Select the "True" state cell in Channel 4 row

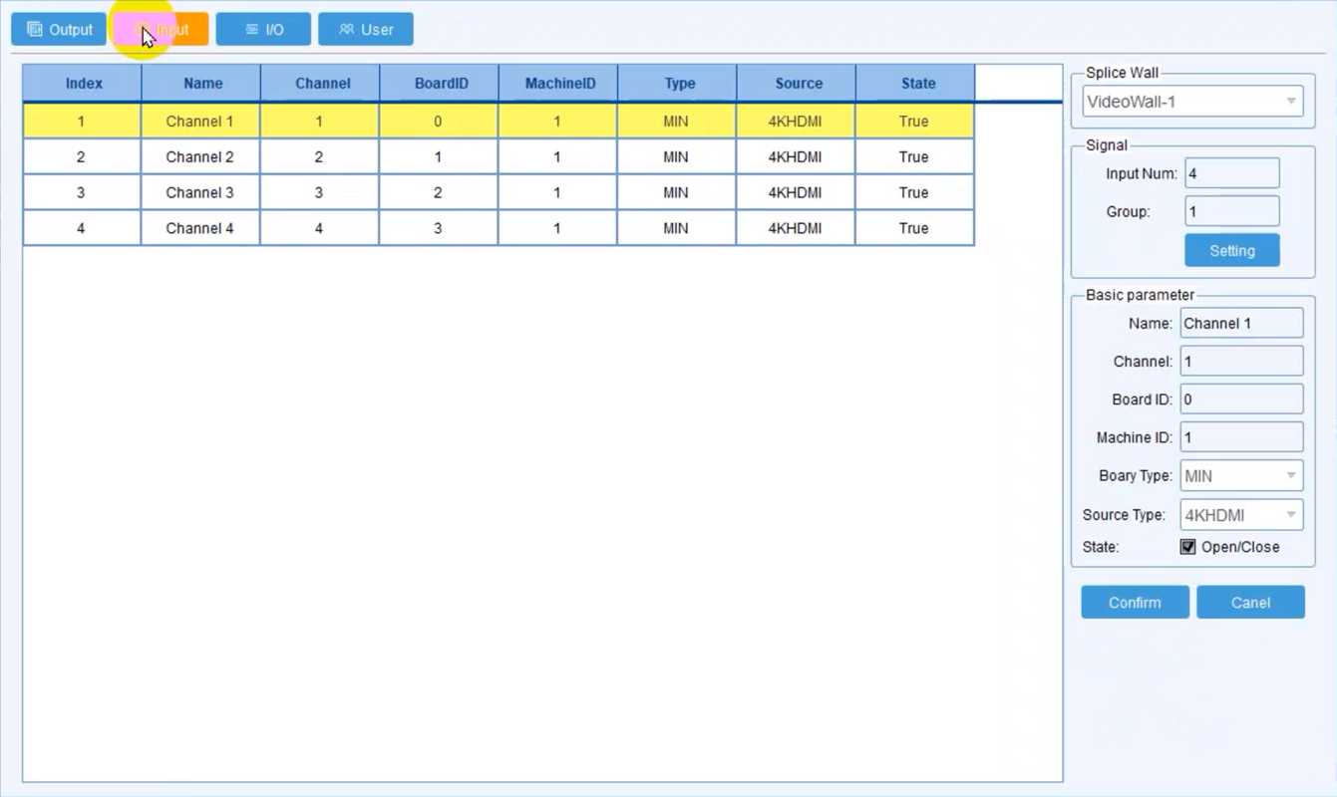(x=914, y=228)
